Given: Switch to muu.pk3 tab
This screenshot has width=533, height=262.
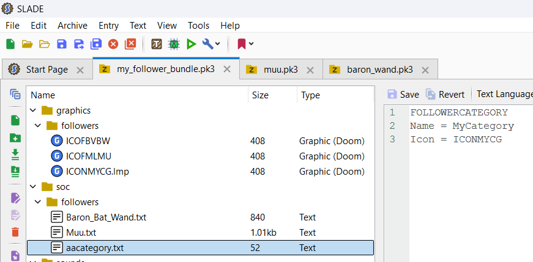Looking at the screenshot, I should point(281,70).
